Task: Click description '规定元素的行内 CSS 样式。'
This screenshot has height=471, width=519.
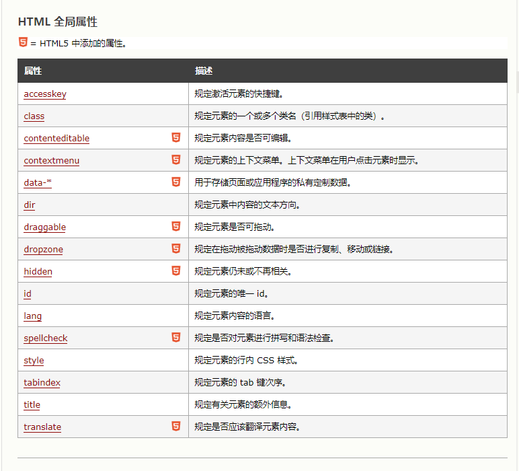Action: pyautogui.click(x=246, y=361)
